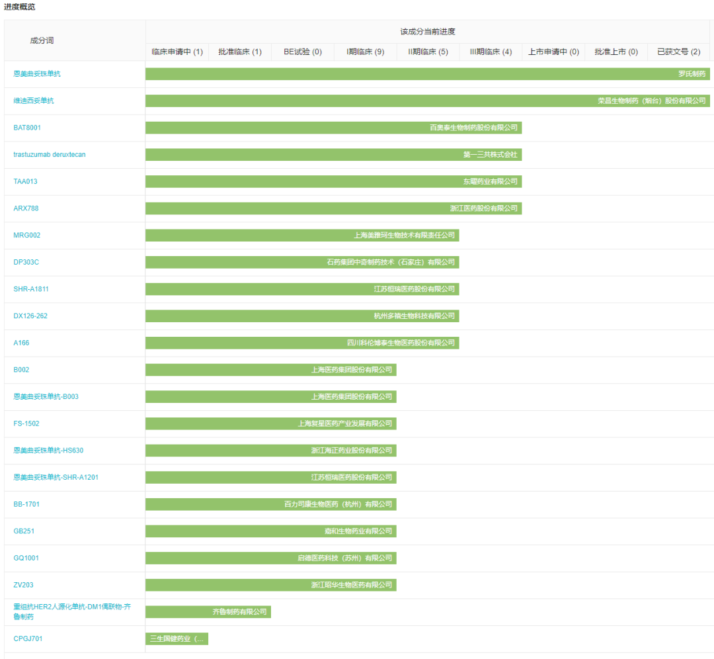The height and width of the screenshot is (659, 714).
Task: Click the 第一三共株式会社 progress bar
Action: pos(334,155)
